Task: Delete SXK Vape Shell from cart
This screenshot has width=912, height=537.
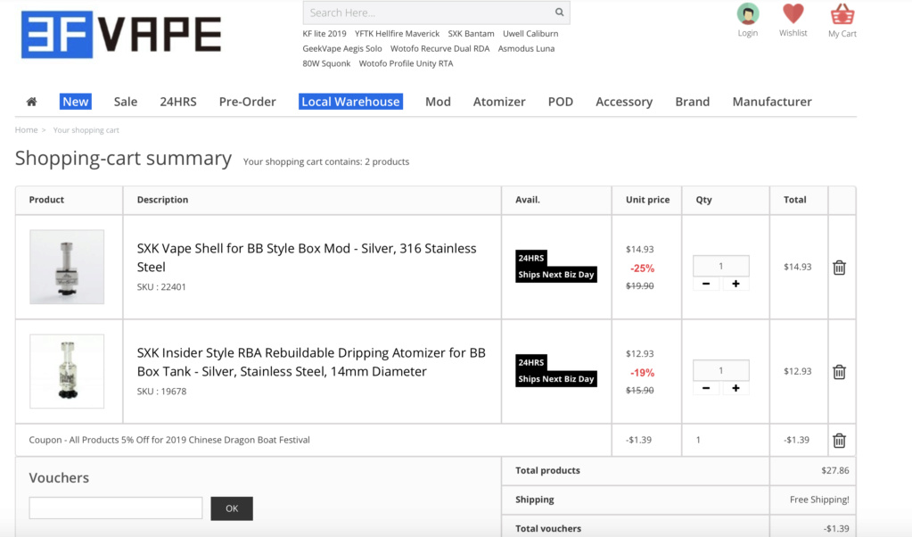Action: tap(839, 268)
